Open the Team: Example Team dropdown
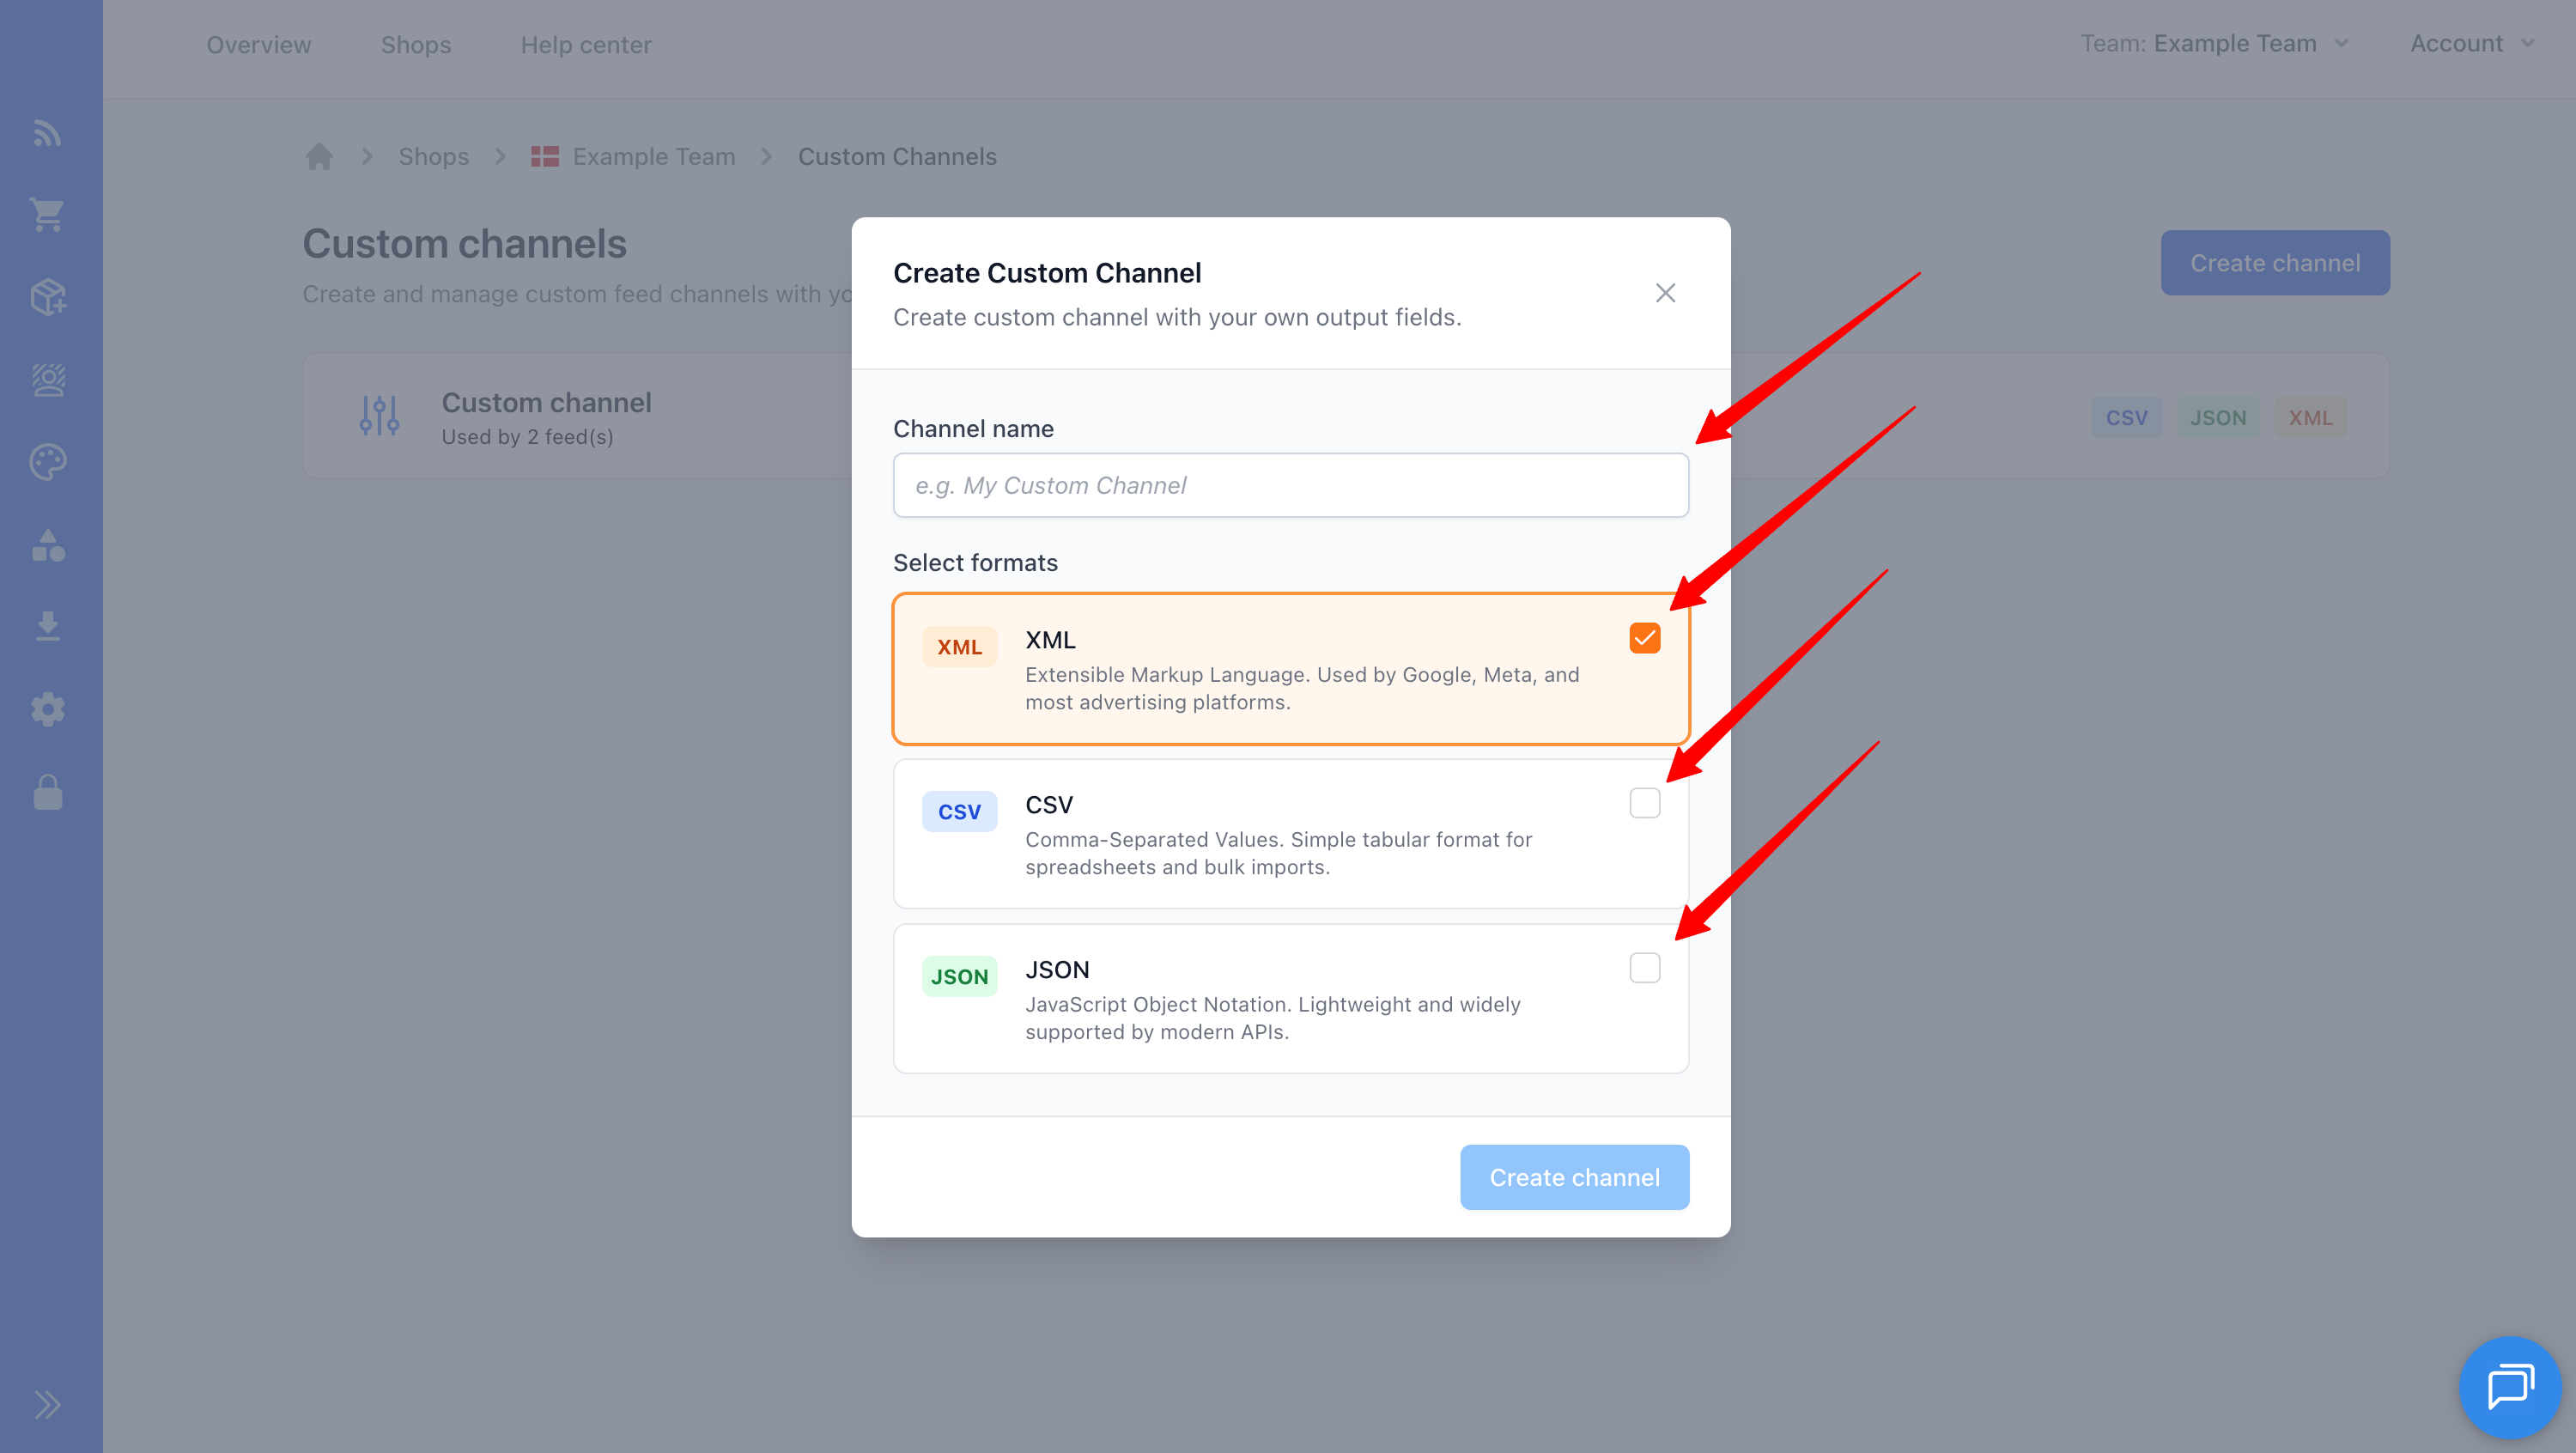The height and width of the screenshot is (1453, 2576). [2214, 43]
